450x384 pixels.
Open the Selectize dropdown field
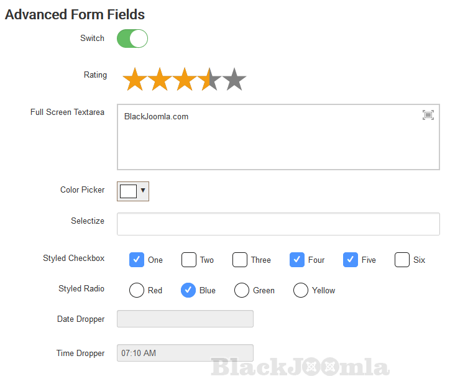point(278,224)
